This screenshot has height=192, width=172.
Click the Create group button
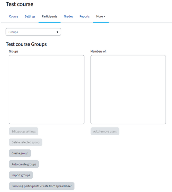[x=20, y=153]
